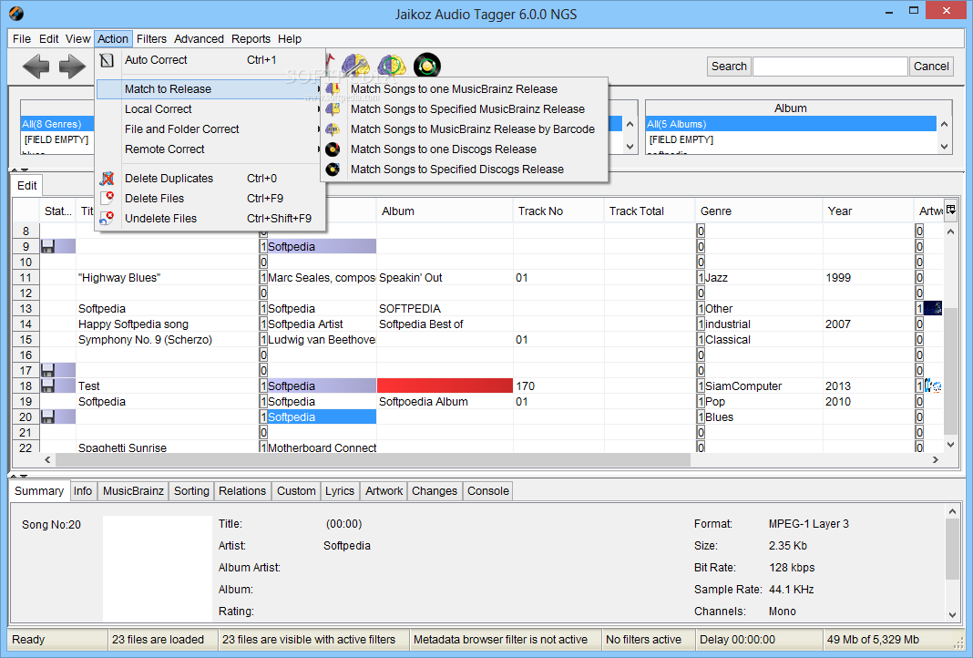Click the black vinyl disc toolbar icon

pos(427,66)
